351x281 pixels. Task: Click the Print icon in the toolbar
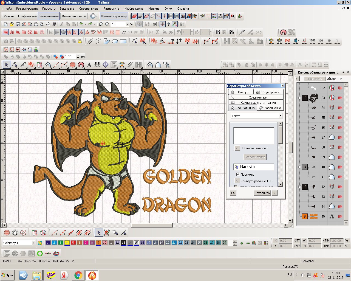click(36, 24)
